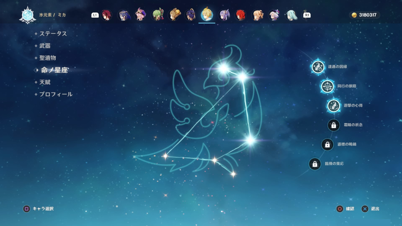Open the locked 道標の鳴鏑 constellation node
Viewport: 402px width, 226px height.
pos(327,144)
